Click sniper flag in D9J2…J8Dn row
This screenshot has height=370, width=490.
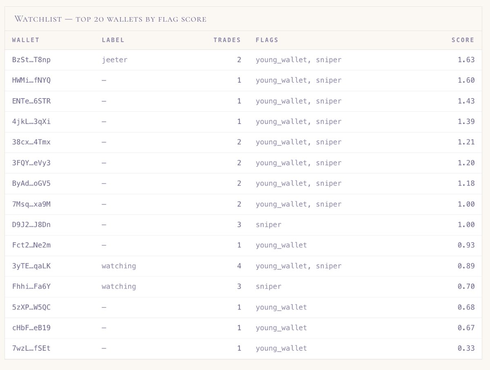click(269, 224)
